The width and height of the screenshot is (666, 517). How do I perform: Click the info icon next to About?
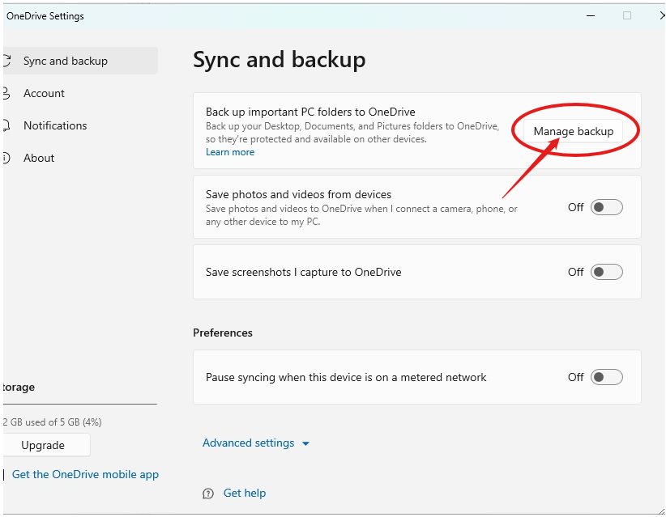pos(6,158)
